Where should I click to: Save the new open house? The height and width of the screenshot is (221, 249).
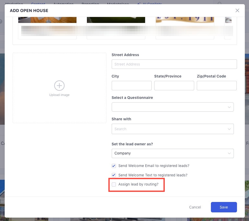[224, 207]
